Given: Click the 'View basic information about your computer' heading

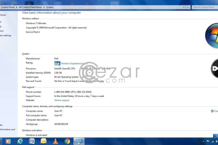Looking at the screenshot, I should (51, 13).
